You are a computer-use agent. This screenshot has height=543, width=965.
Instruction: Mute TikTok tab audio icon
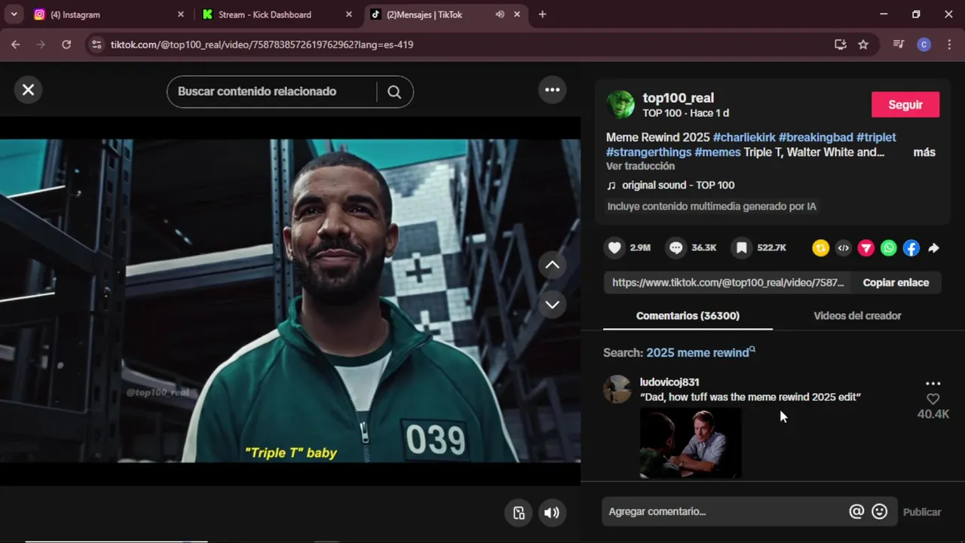(500, 14)
